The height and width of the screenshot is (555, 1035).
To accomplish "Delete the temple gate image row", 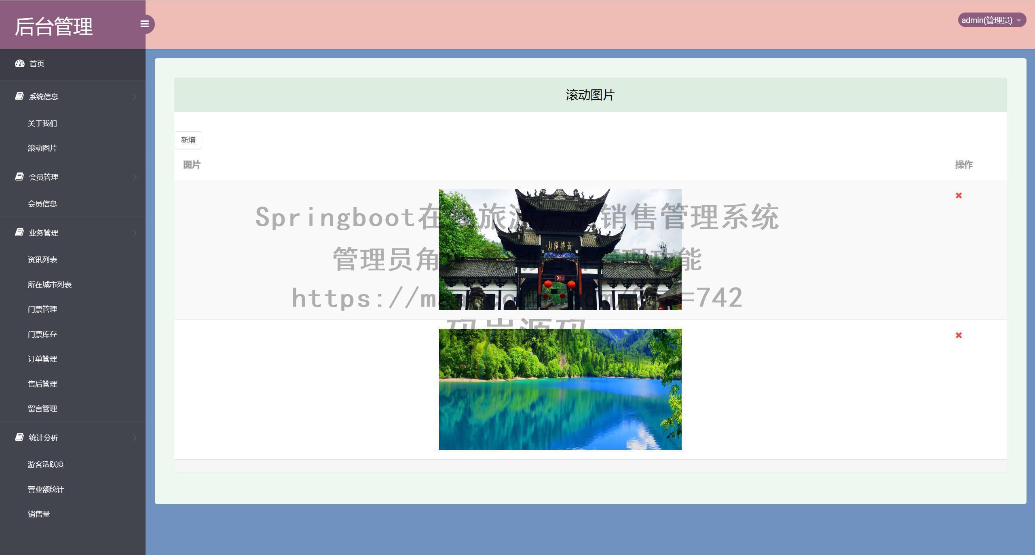I will click(959, 196).
